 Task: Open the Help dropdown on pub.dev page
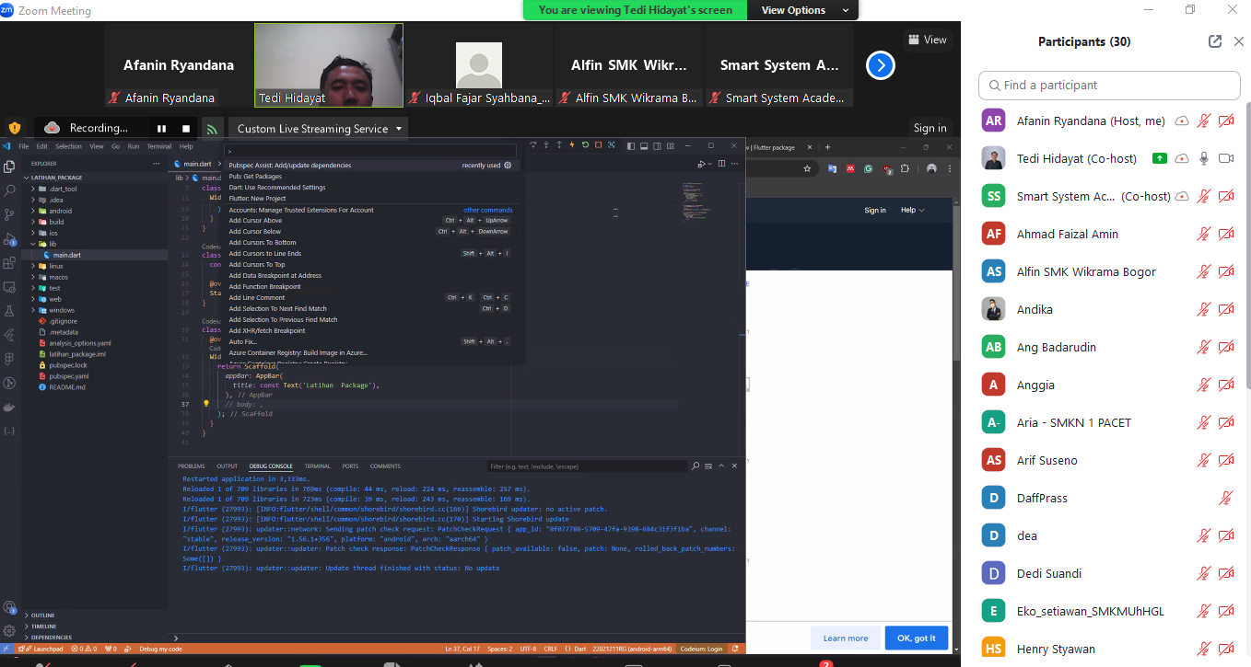(912, 210)
